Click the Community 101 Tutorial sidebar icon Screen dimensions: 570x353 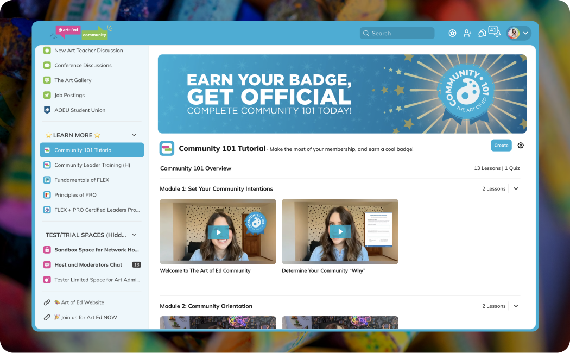click(47, 150)
